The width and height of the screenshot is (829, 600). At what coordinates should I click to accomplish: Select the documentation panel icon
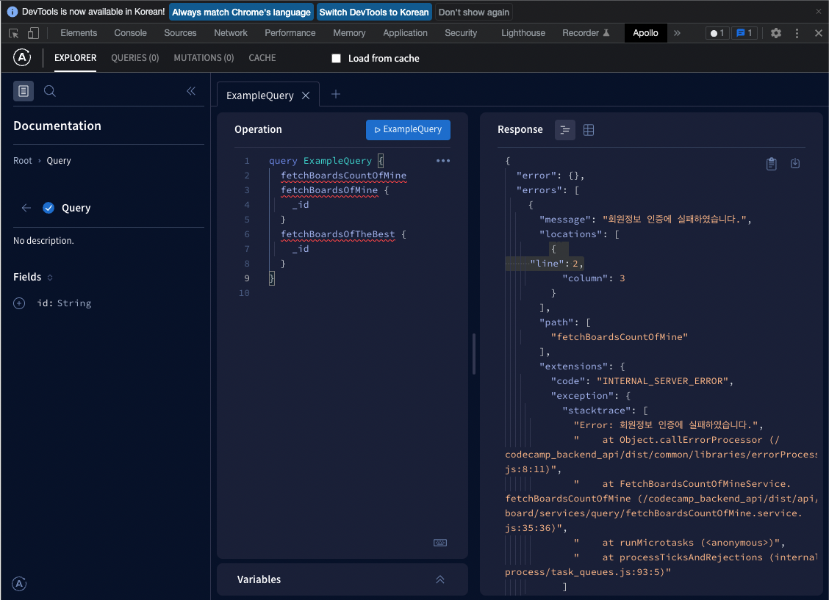pos(24,90)
